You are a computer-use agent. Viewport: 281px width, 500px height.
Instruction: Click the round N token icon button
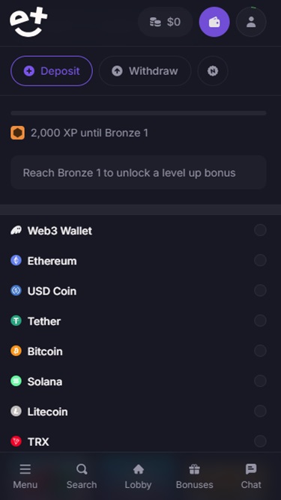pyautogui.click(x=213, y=70)
